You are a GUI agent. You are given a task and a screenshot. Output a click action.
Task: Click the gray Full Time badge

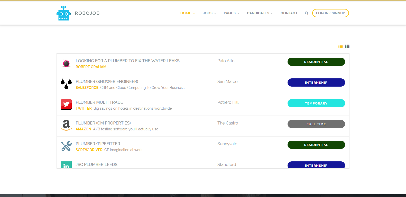pos(316,124)
